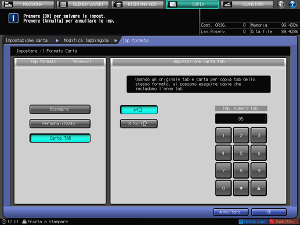Click the speaker accessibility icon
The height and width of the screenshot is (225, 300).
pos(281,4)
